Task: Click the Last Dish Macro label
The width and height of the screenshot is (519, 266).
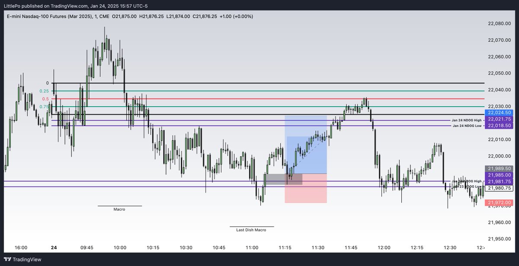Action: pyautogui.click(x=251, y=230)
